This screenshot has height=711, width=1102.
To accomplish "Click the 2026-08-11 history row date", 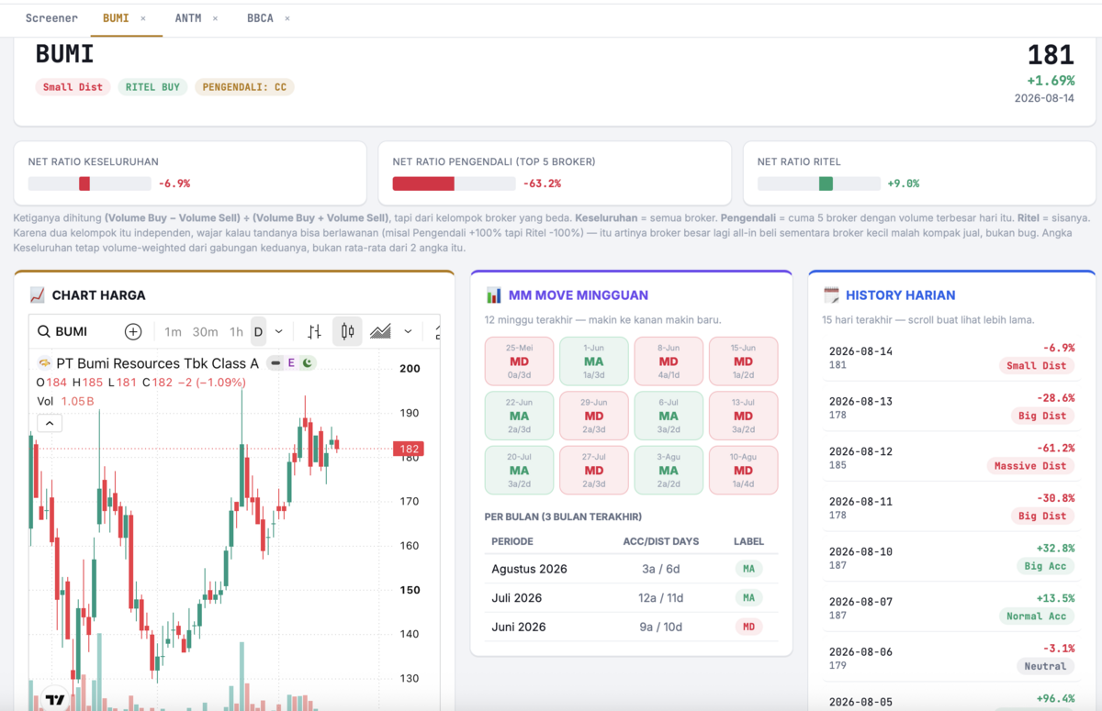I will pos(860,502).
